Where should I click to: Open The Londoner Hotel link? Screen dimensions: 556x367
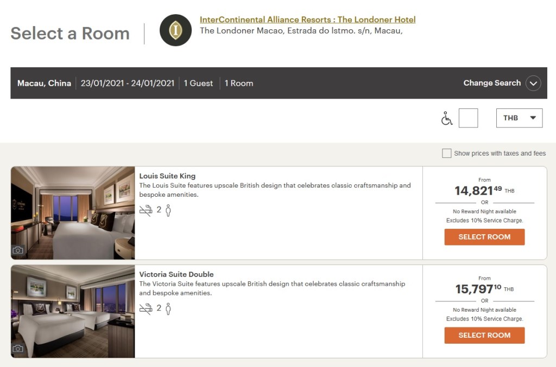tap(307, 20)
